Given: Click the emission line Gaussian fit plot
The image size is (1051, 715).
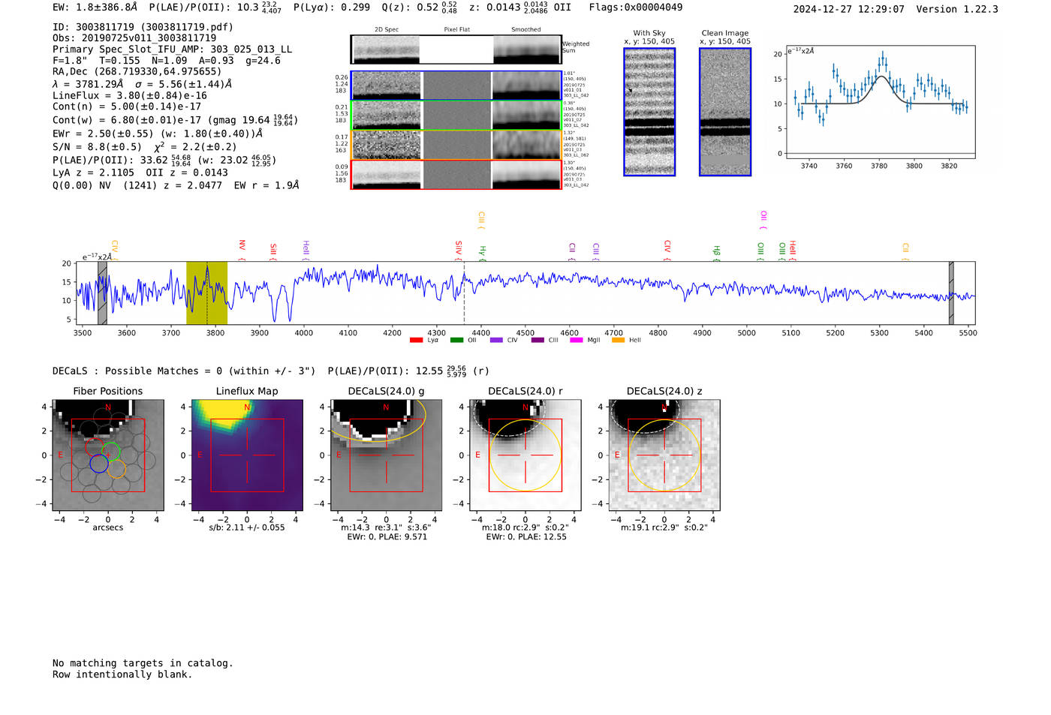Looking at the screenshot, I should point(880,102).
